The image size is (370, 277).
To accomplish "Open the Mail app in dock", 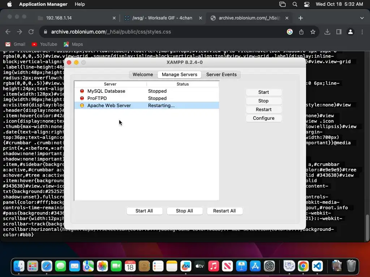I will click(x=74, y=266).
